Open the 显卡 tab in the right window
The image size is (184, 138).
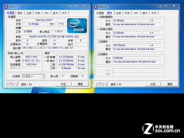pos(145,13)
